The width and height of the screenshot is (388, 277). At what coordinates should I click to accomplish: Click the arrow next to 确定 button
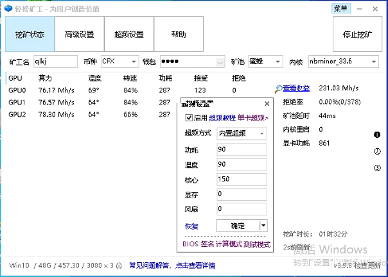tap(263, 226)
